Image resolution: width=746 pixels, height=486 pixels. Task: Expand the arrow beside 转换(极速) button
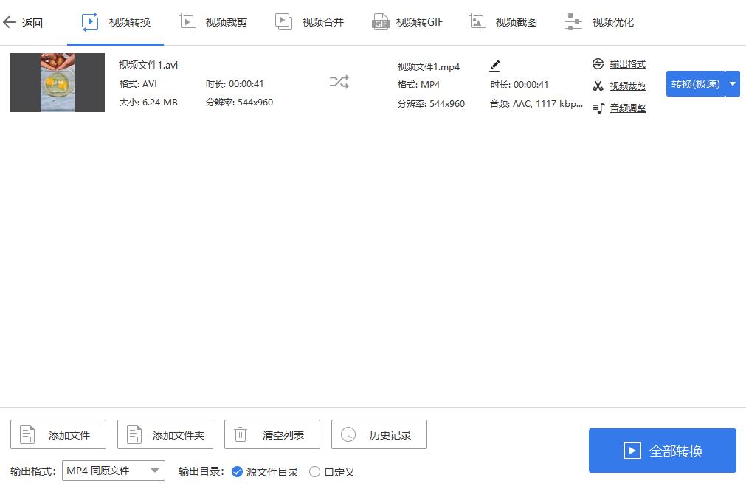coord(732,84)
